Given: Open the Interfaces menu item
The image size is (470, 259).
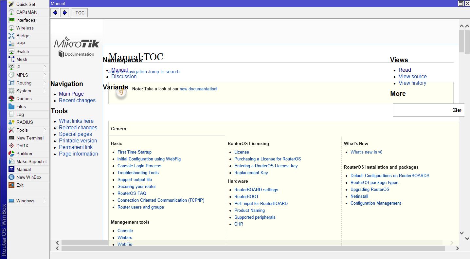Looking at the screenshot, I should tap(28, 20).
